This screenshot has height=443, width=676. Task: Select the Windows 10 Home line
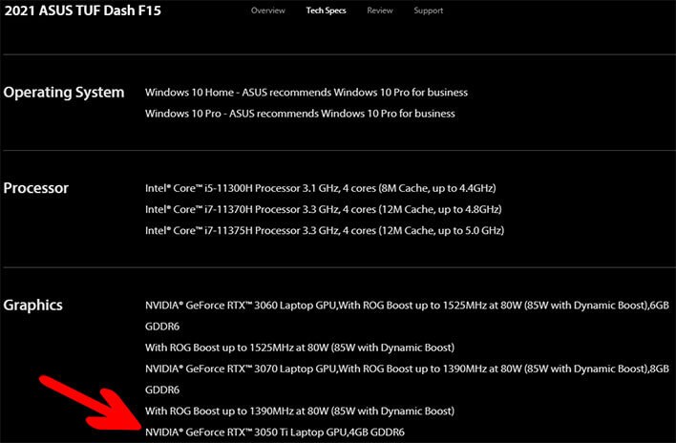(x=306, y=93)
